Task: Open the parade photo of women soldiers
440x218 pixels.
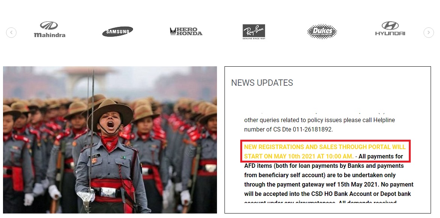Action: click(x=110, y=140)
